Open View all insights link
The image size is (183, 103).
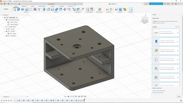[x=177, y=27]
